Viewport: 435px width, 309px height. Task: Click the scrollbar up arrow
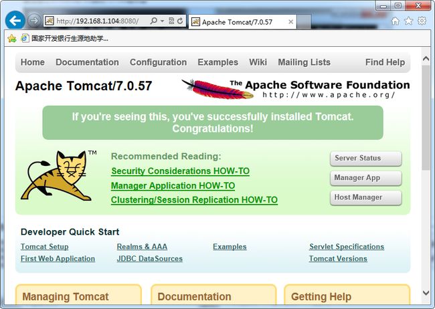pos(426,59)
